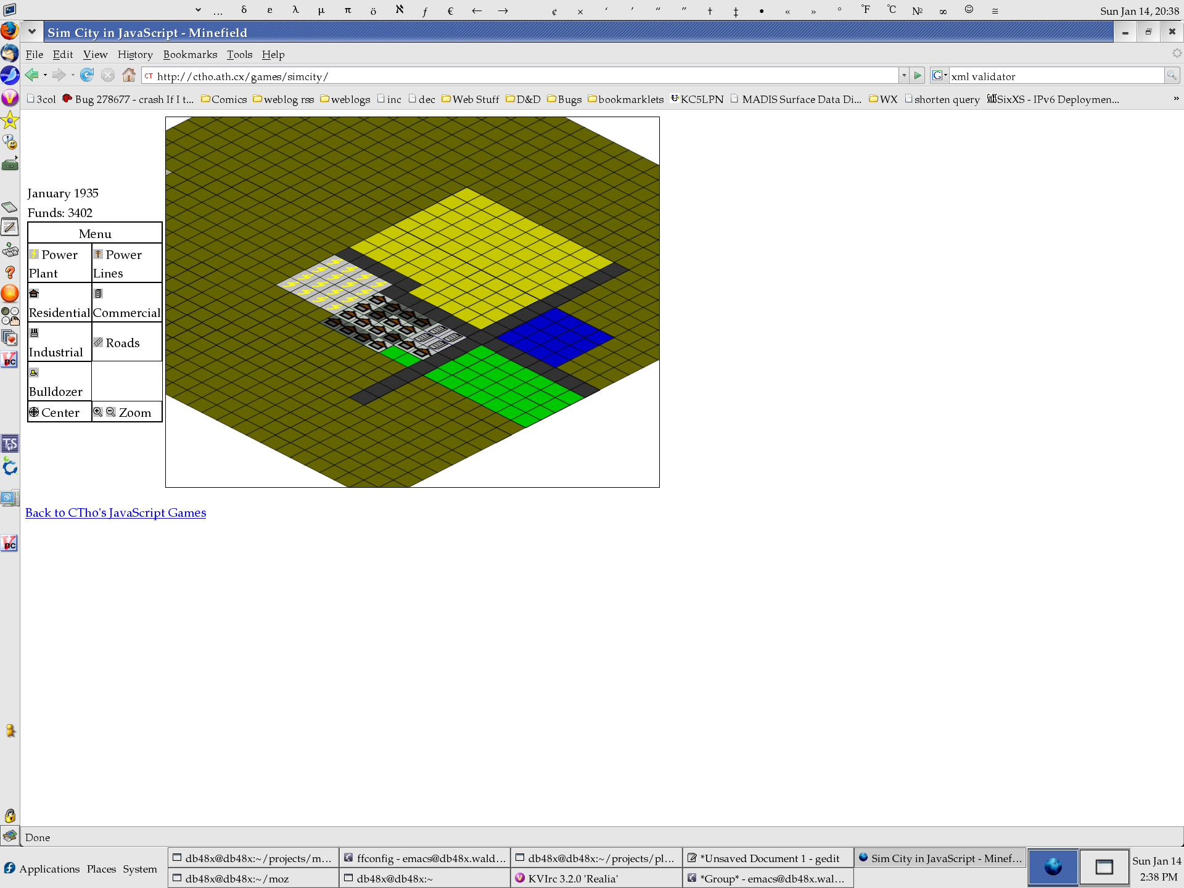Zoom in using the plus magnifier
This screenshot has height=888, width=1184.
coord(97,411)
